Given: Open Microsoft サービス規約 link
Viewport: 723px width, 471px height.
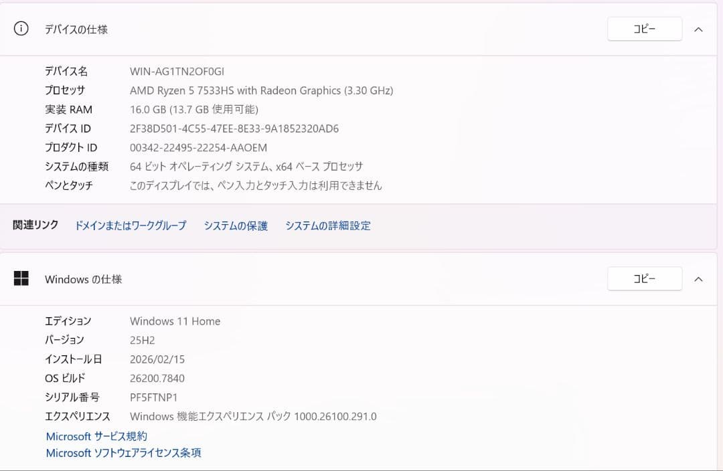Looking at the screenshot, I should (x=96, y=436).
